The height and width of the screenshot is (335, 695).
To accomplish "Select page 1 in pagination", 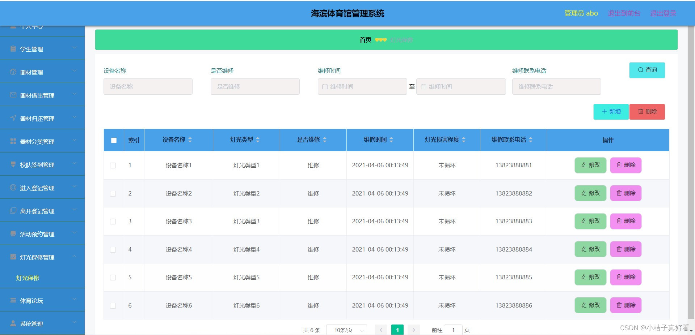I will coord(397,330).
